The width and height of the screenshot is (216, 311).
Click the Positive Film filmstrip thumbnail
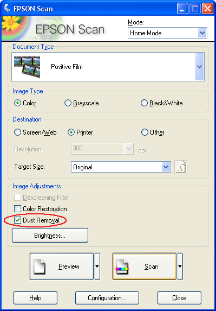pyautogui.click(x=27, y=67)
